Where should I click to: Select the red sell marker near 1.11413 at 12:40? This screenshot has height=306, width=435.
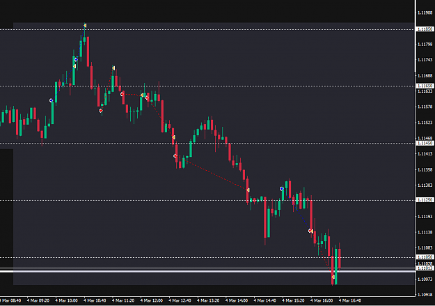point(175,156)
